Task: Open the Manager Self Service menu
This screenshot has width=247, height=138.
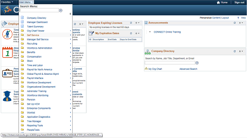Action: pos(38,39)
